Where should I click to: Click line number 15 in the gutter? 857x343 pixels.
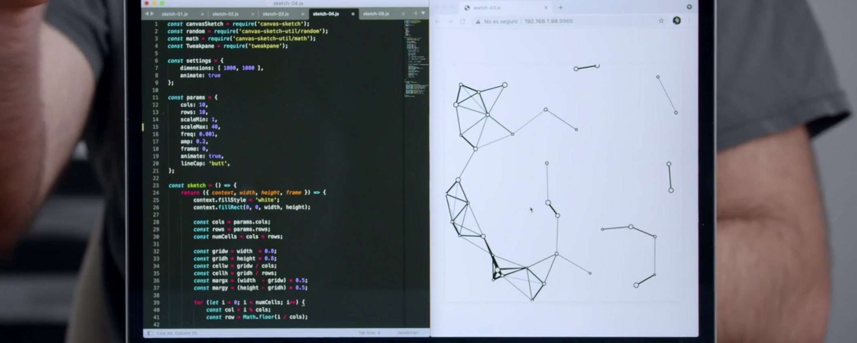[156, 127]
